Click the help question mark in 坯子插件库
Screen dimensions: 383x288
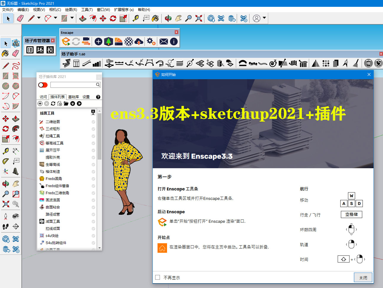coord(98,97)
